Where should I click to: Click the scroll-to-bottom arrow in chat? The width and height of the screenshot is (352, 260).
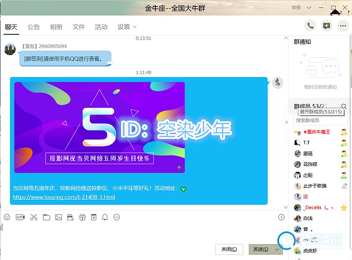[x=286, y=207]
